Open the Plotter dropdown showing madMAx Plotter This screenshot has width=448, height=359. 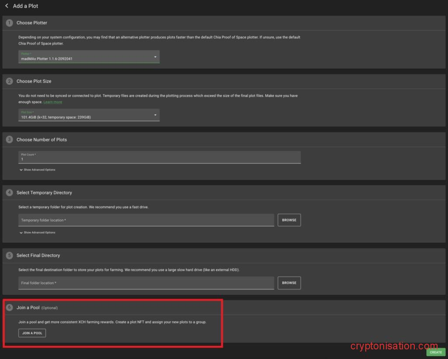coord(89,57)
